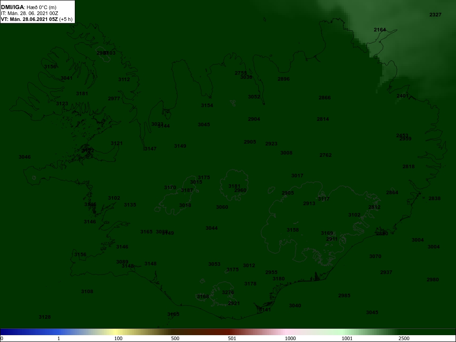Viewport: 456px width, 342px height.
Task: Pick the 3123 map label
Action: tap(62, 104)
